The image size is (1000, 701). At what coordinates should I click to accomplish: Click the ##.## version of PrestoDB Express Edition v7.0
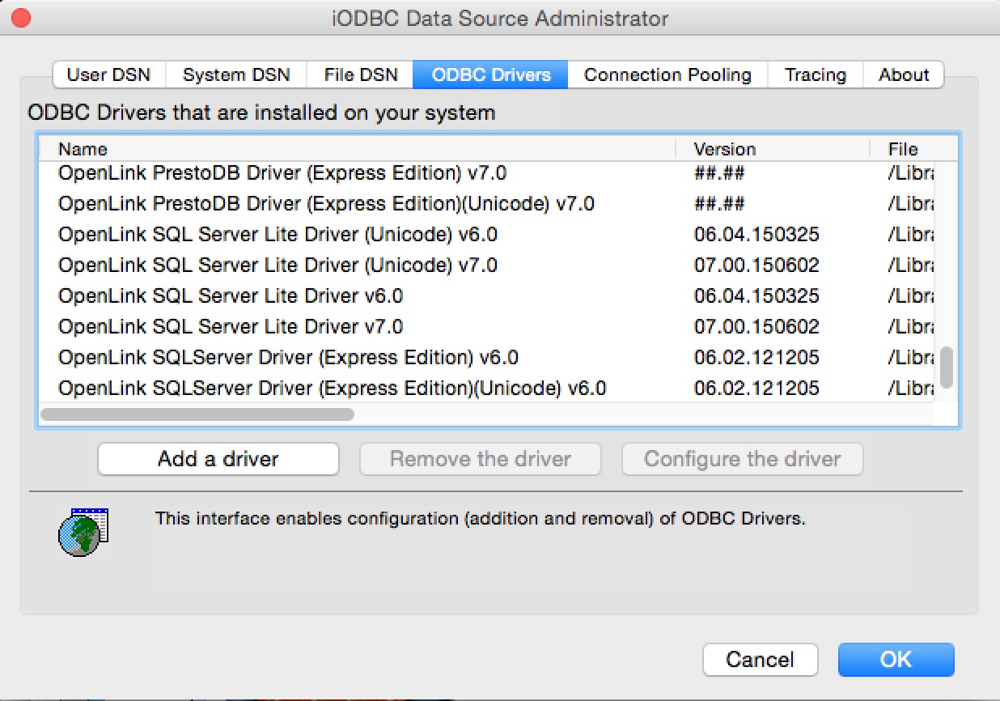coord(719,173)
